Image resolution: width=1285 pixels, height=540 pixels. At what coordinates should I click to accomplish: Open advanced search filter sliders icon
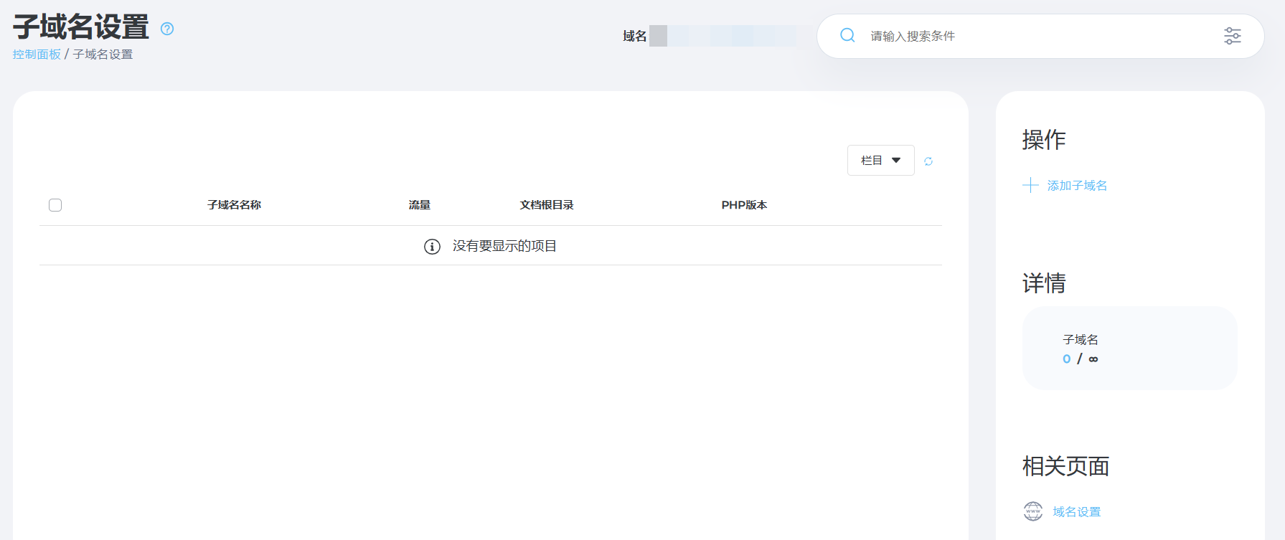point(1232,36)
